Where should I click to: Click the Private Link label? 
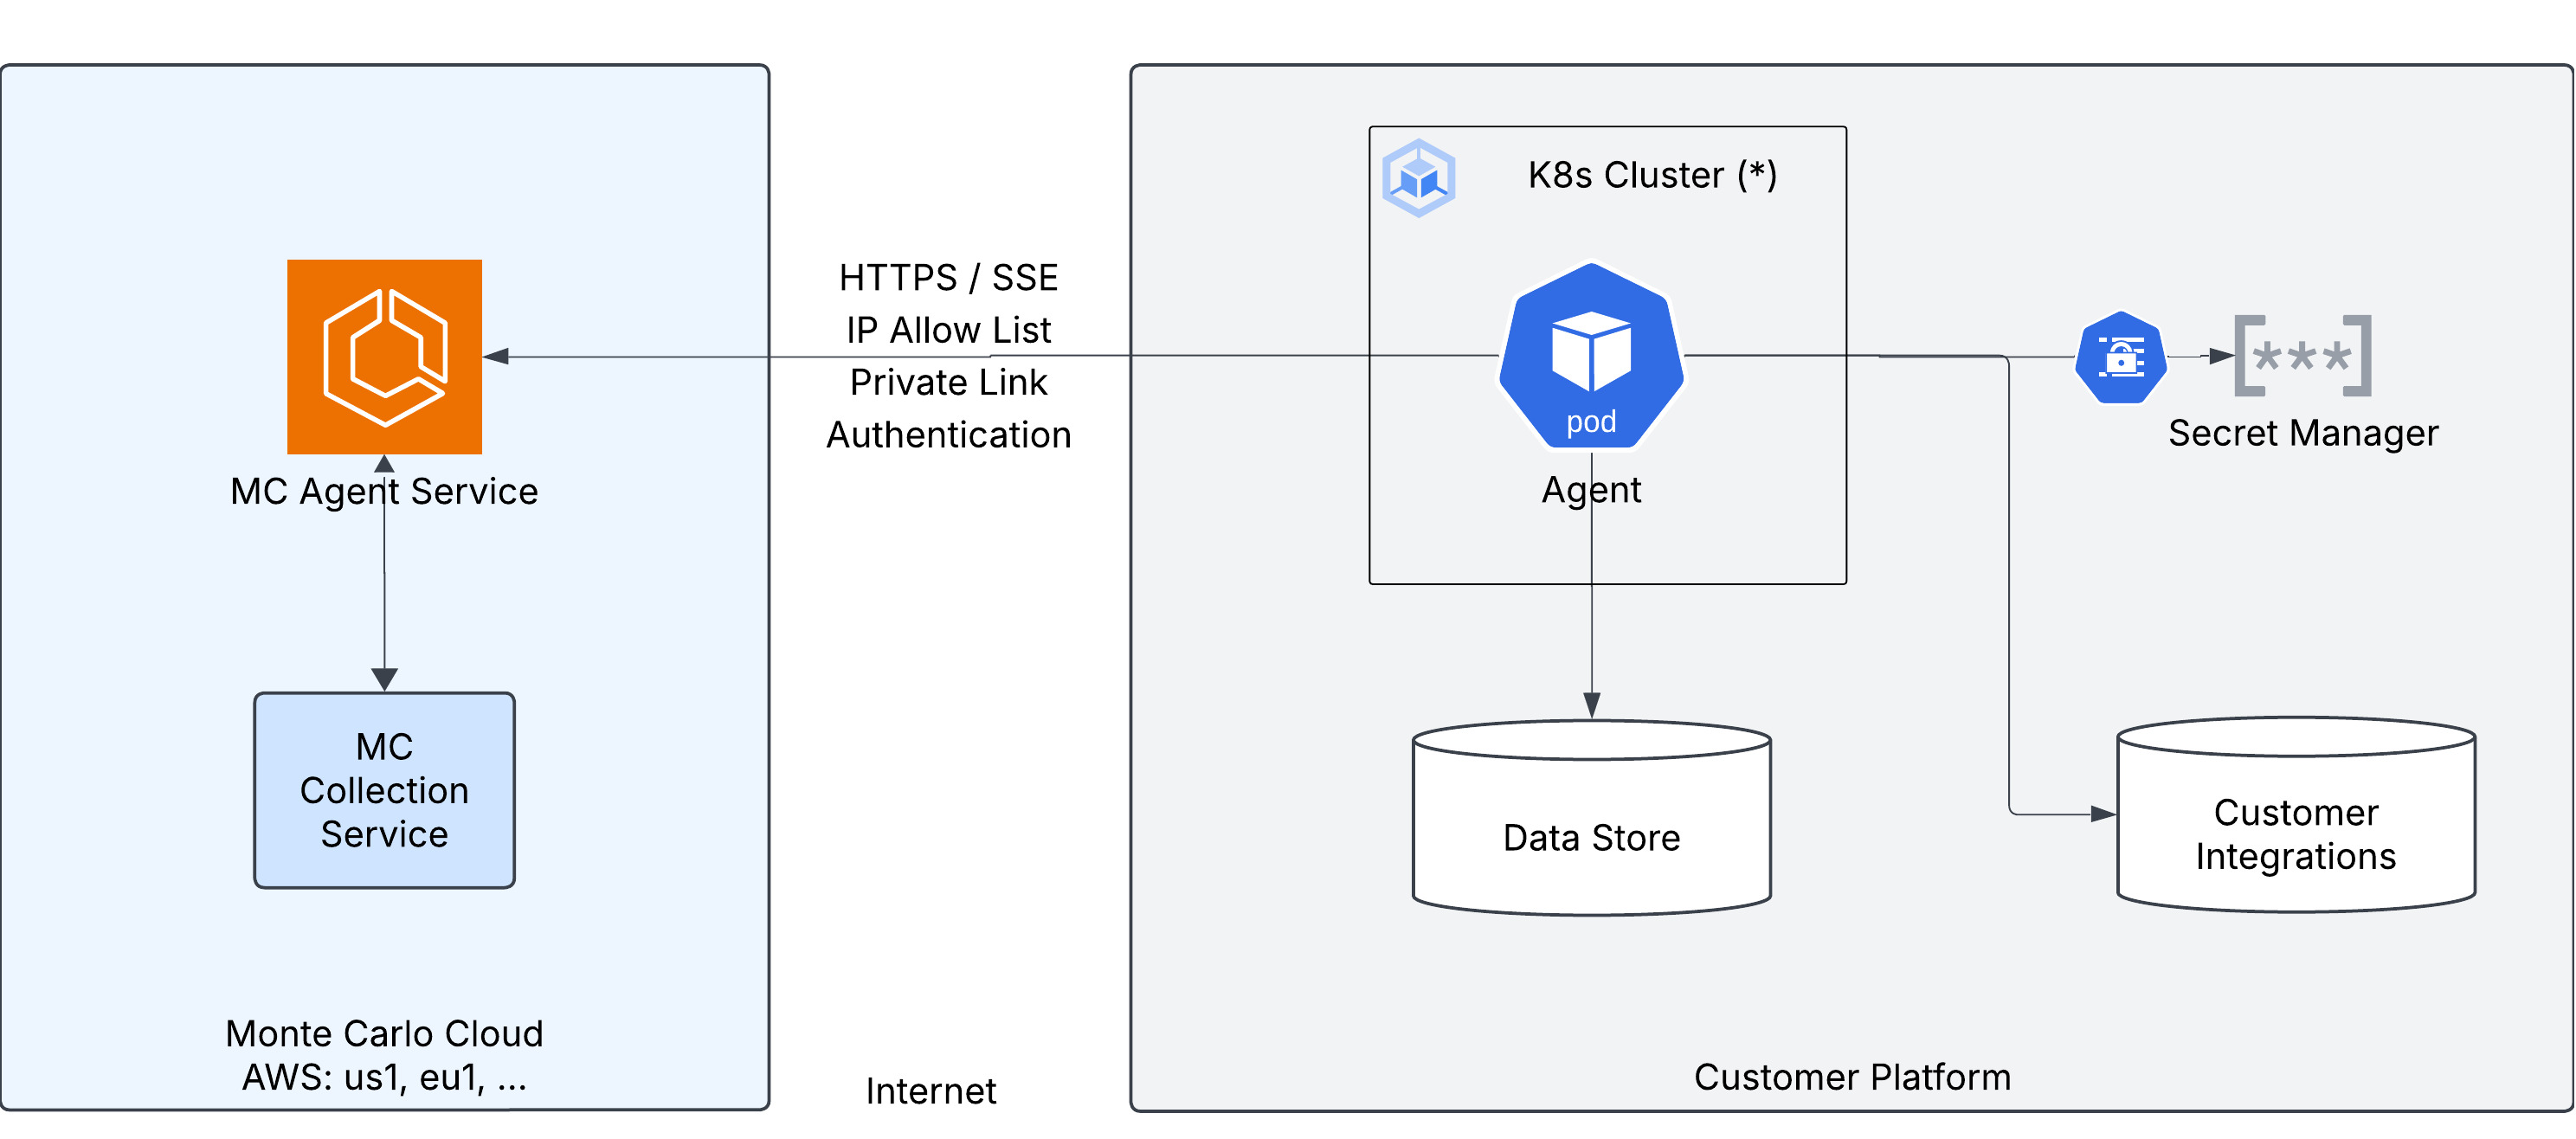[948, 382]
